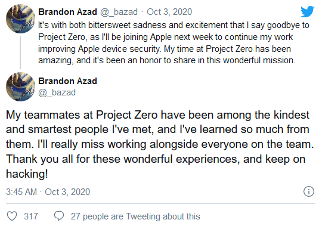Click the divider line above like count
Viewport: 319px width, 226px height.
click(x=160, y=203)
